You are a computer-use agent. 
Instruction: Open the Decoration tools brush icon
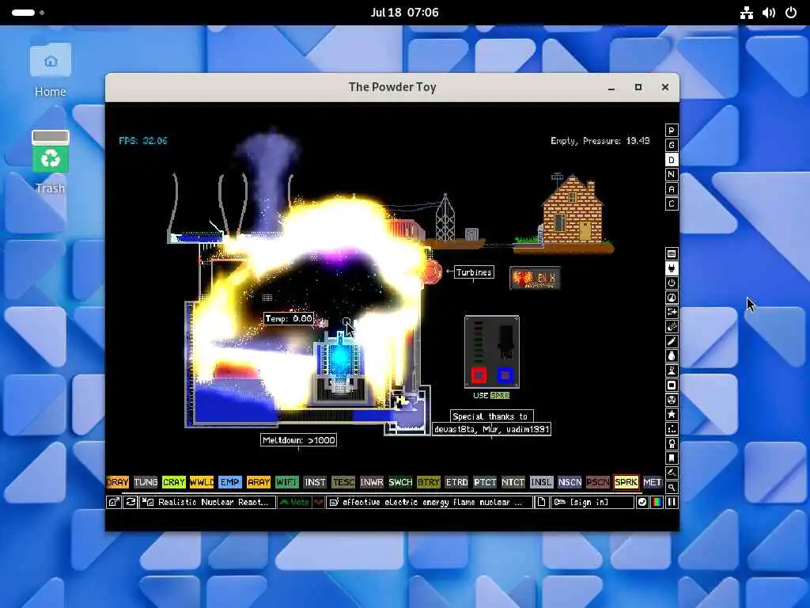tap(672, 473)
